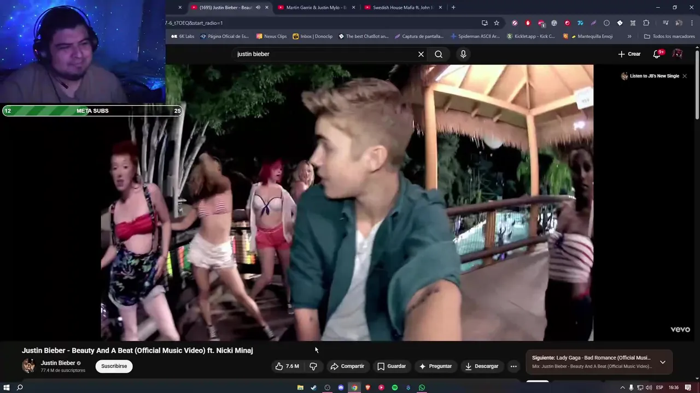This screenshot has width=700, height=393.
Task: Open the 6K Labs bookmark
Action: (183, 36)
